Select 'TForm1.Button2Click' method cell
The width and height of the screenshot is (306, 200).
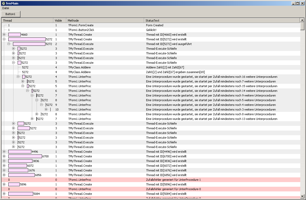[x=81, y=30]
